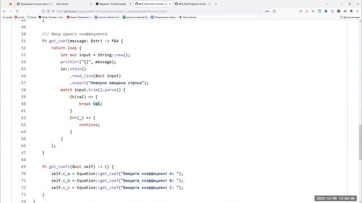
Task: Click the tracking protection shield icon
Action: [44, 11]
